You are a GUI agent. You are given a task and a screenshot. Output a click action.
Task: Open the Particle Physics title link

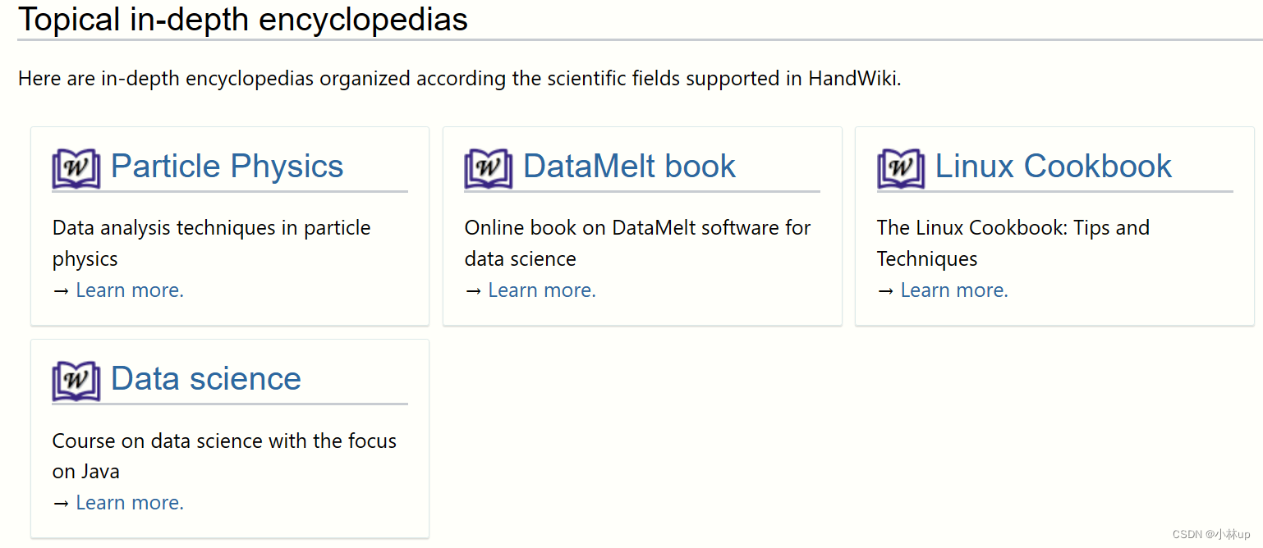[x=227, y=167]
